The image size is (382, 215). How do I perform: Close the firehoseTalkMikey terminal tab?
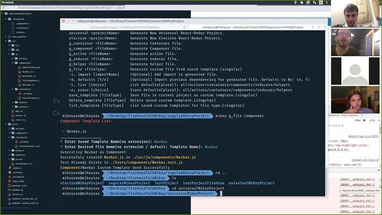(184, 27)
